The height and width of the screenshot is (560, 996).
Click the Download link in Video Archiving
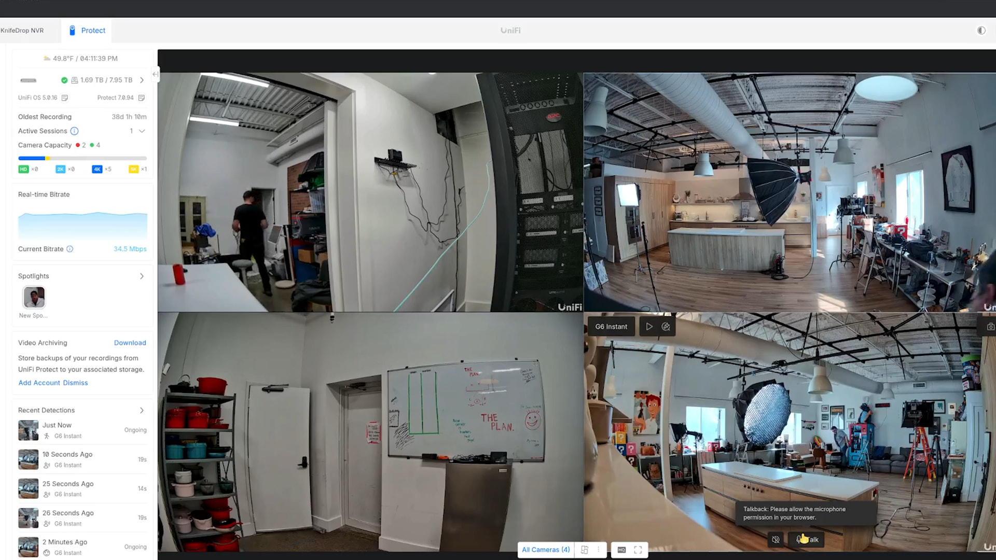[x=130, y=343]
